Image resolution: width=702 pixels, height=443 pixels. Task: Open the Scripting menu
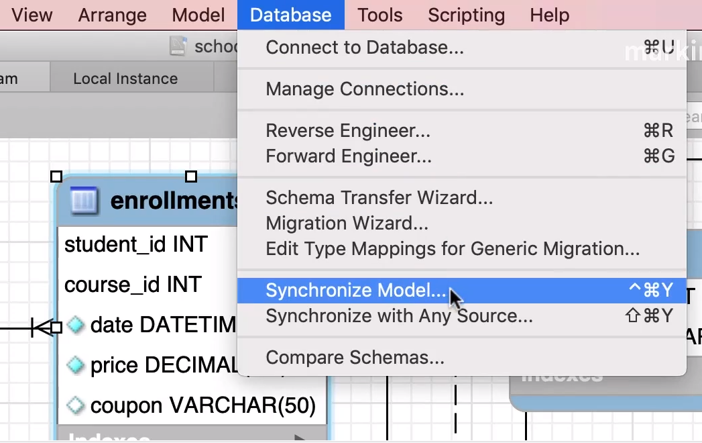(466, 15)
